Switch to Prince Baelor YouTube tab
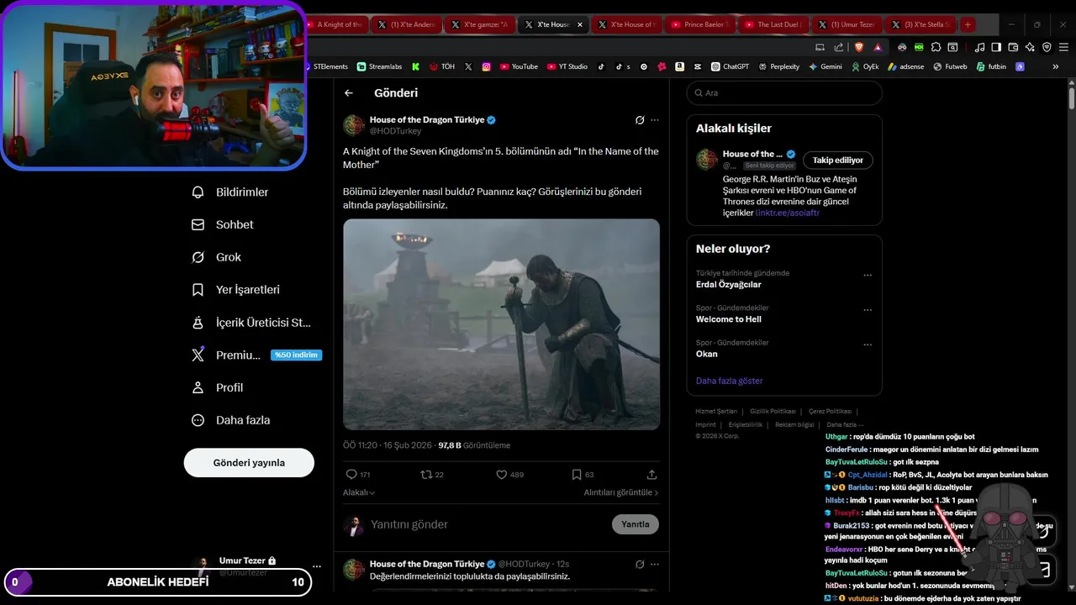1076x605 pixels. tap(699, 24)
